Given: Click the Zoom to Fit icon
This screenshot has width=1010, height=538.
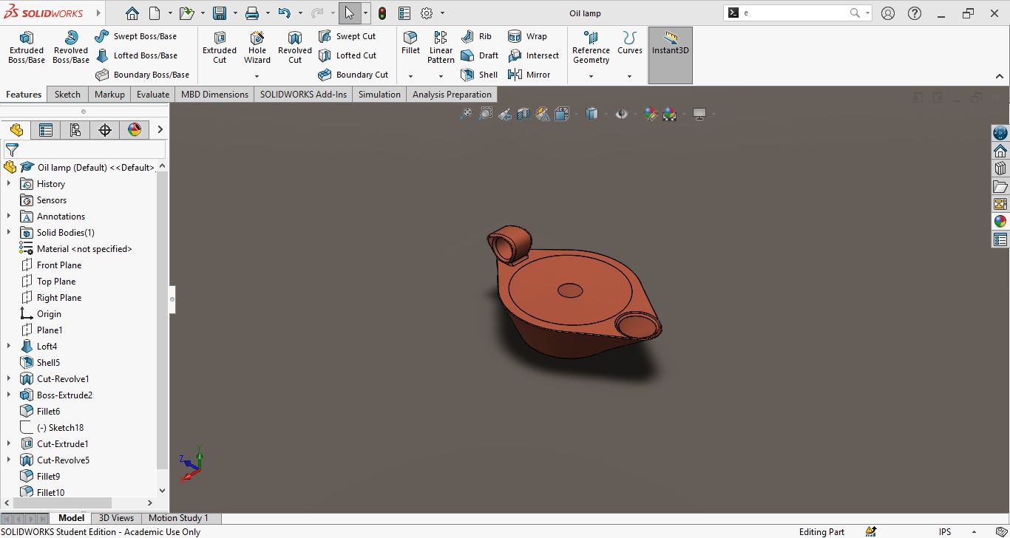Looking at the screenshot, I should tap(465, 114).
